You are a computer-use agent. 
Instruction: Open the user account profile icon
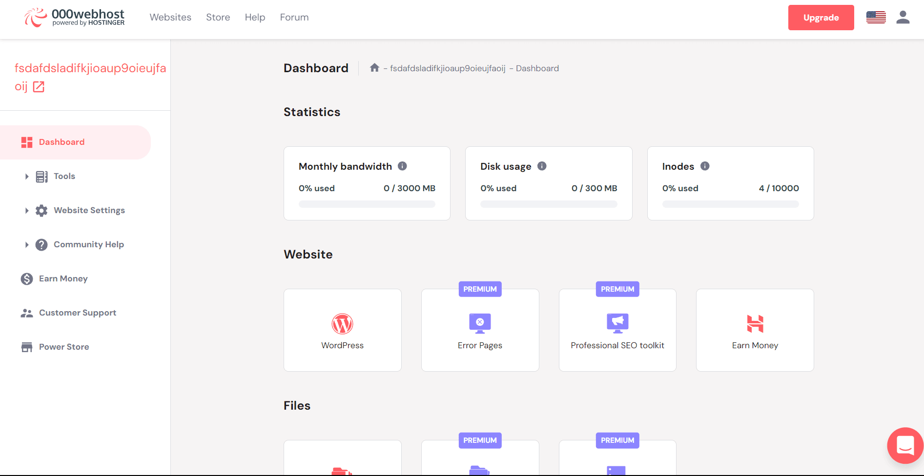point(903,18)
